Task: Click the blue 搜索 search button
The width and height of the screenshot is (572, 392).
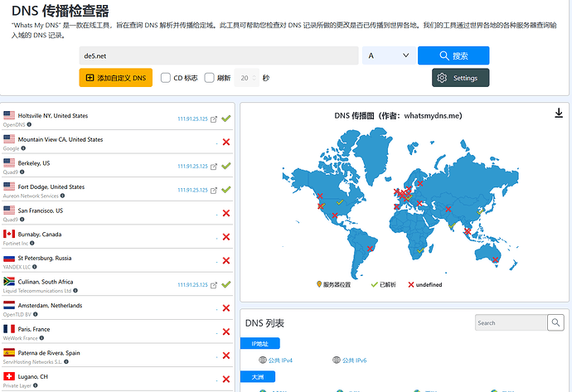Action: pos(453,56)
